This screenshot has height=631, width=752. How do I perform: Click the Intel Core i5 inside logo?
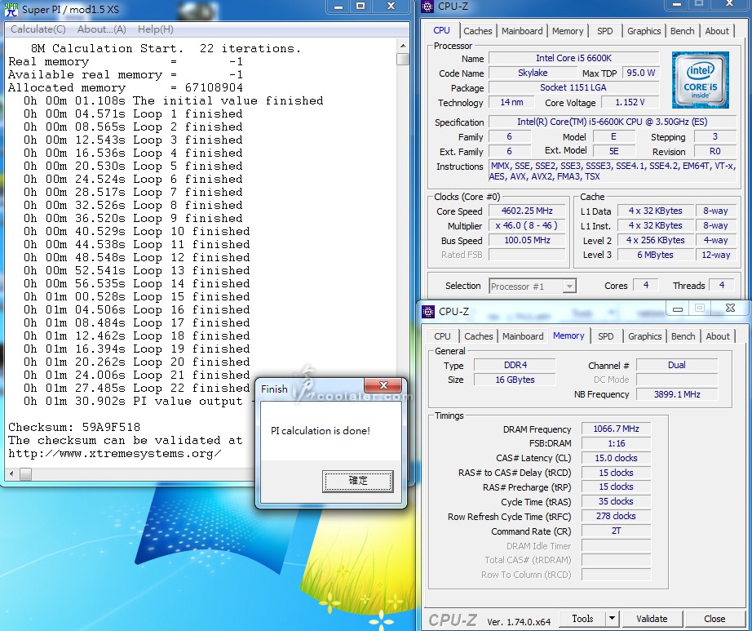(700, 80)
